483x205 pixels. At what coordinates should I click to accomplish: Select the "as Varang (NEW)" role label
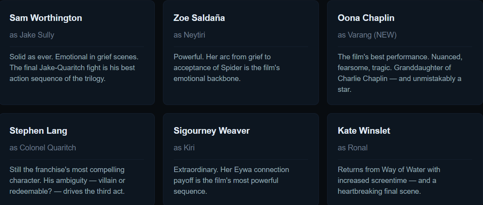tap(367, 35)
